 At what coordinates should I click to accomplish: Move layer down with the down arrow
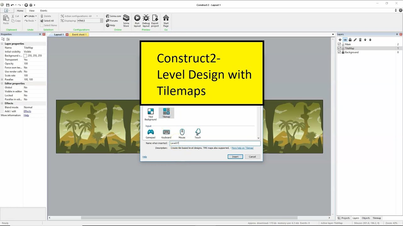click(370, 40)
